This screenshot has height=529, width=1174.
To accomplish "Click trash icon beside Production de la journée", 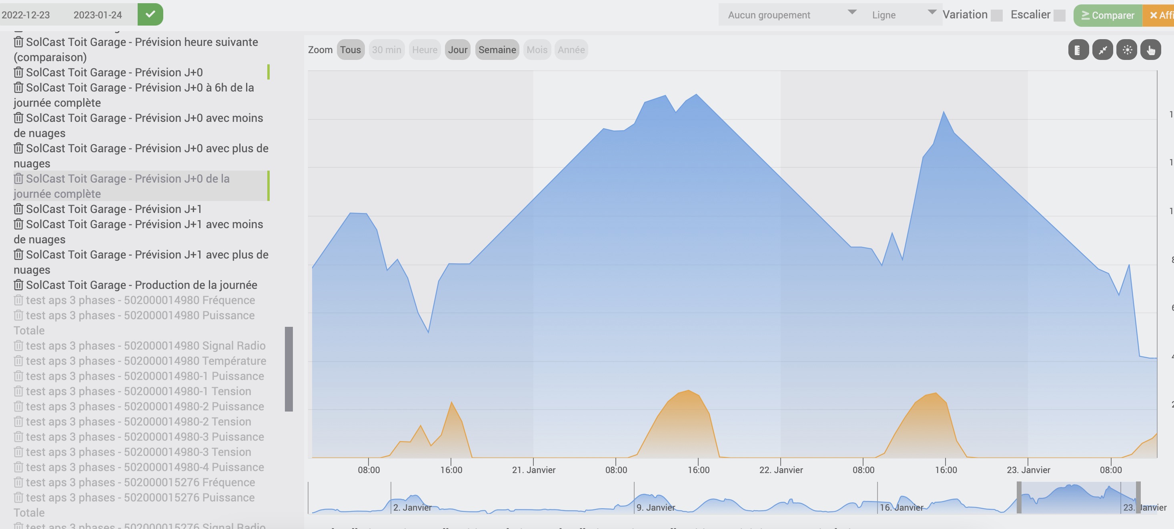I will point(18,285).
